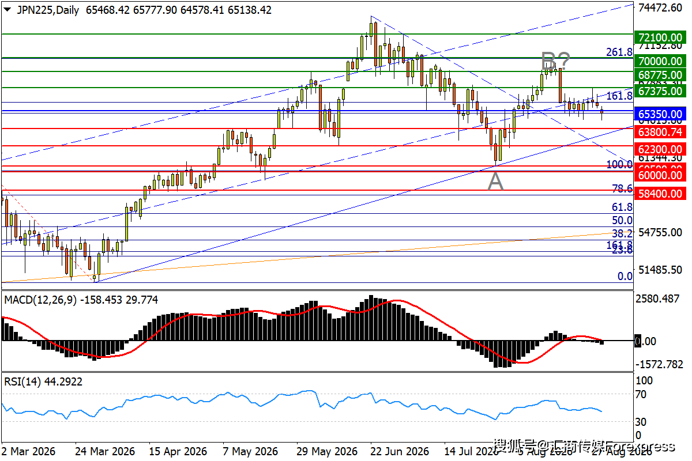Click the red 58400.00 price tag
This screenshot has height=461, width=692.
point(660,194)
